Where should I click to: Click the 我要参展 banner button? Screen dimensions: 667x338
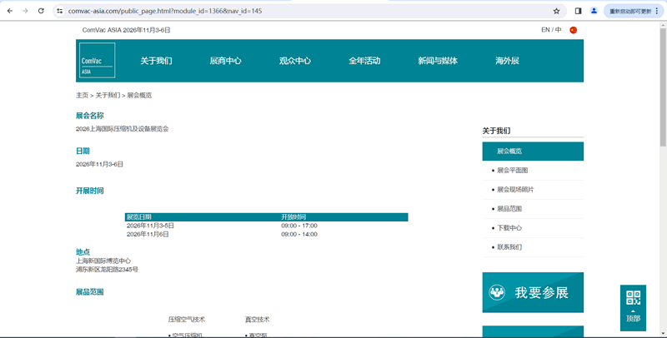[x=533, y=292]
